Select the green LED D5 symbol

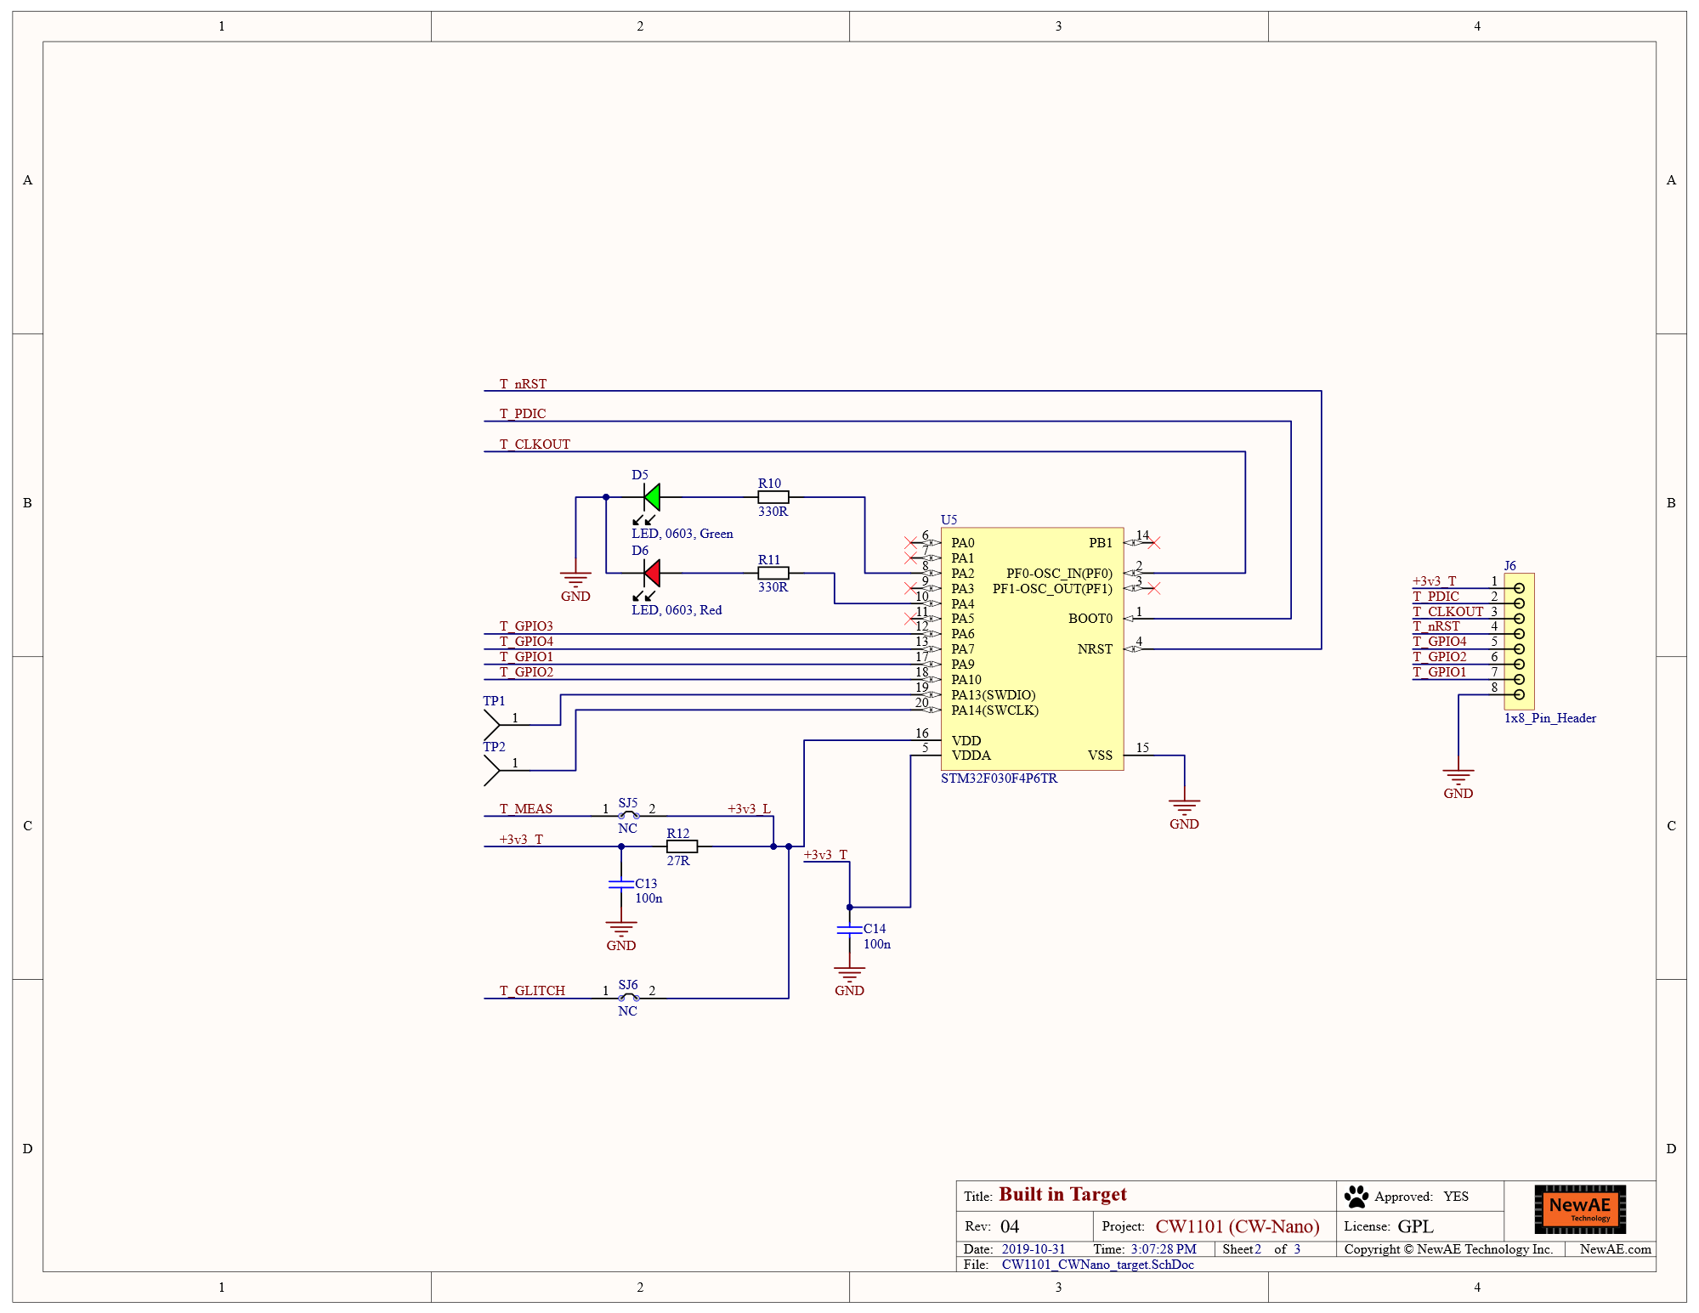point(652,498)
